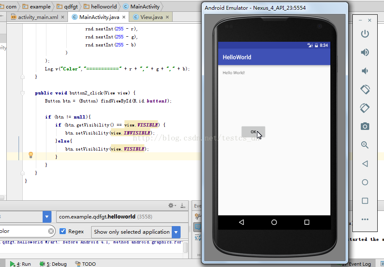Take emulator screenshot with camera icon
The image size is (384, 267).
[x=365, y=126]
